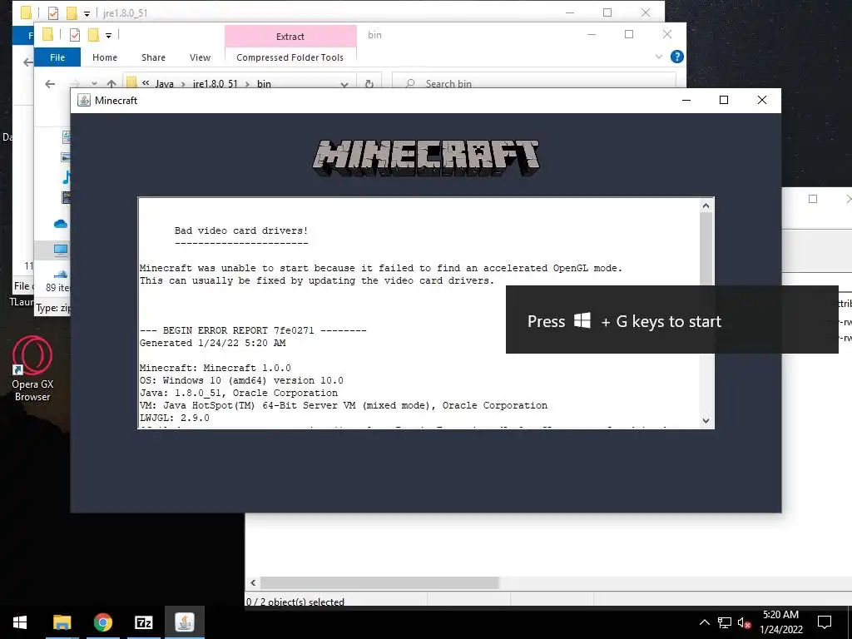Close the Minecraft window
This screenshot has height=639, width=852.
pyautogui.click(x=762, y=100)
